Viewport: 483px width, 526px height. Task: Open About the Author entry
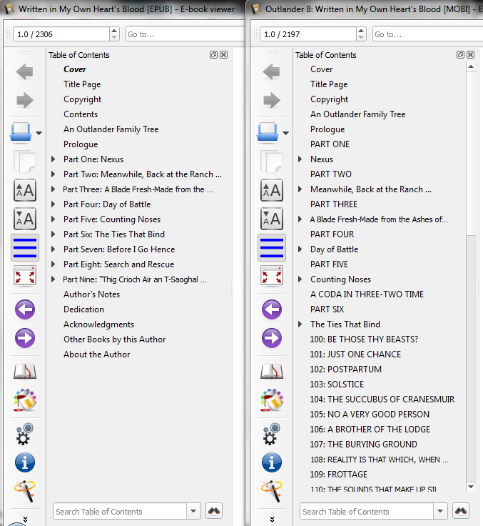pyautogui.click(x=97, y=354)
